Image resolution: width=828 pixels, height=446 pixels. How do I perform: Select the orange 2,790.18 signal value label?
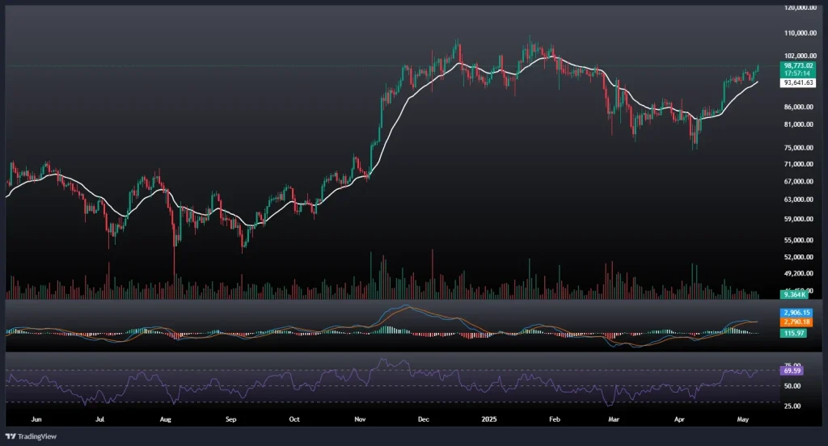pos(796,322)
